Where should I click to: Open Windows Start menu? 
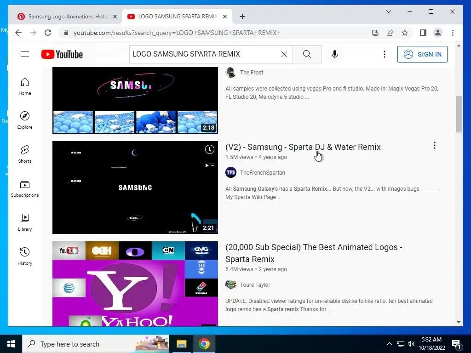tap(11, 344)
